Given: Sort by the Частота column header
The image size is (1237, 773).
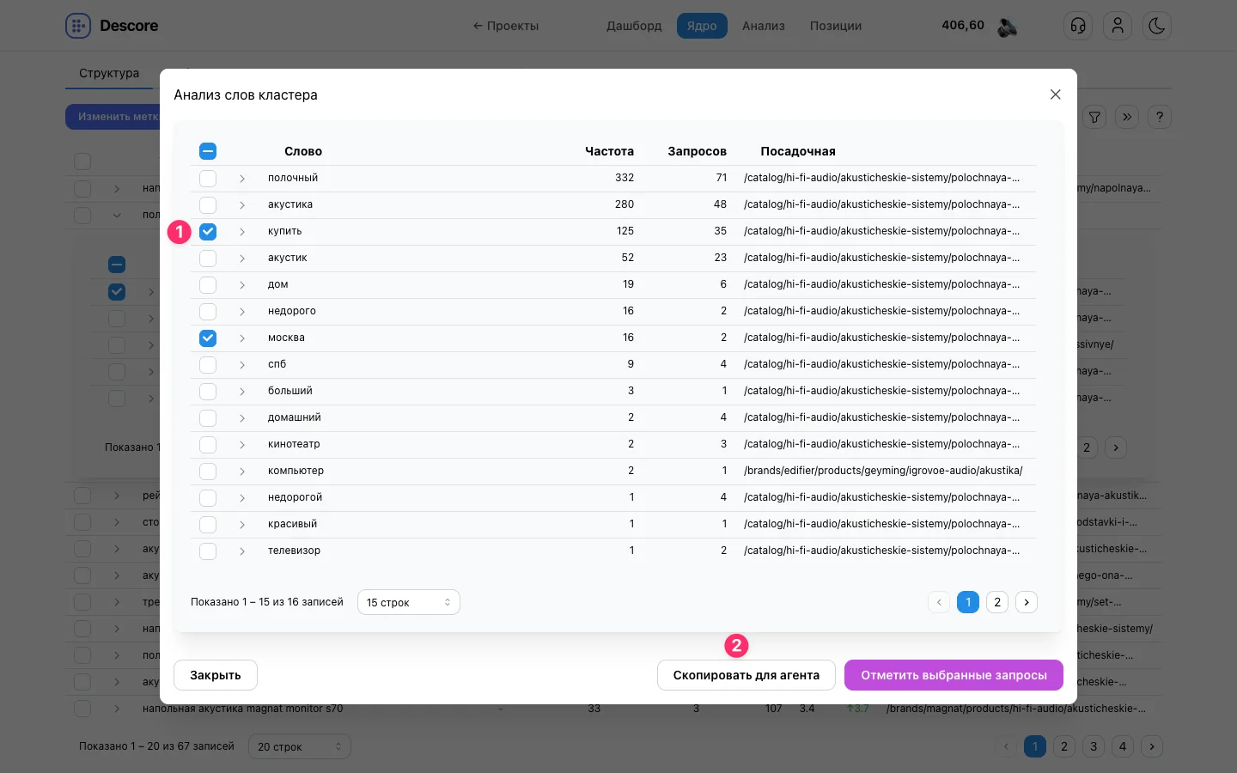Looking at the screenshot, I should pos(609,151).
